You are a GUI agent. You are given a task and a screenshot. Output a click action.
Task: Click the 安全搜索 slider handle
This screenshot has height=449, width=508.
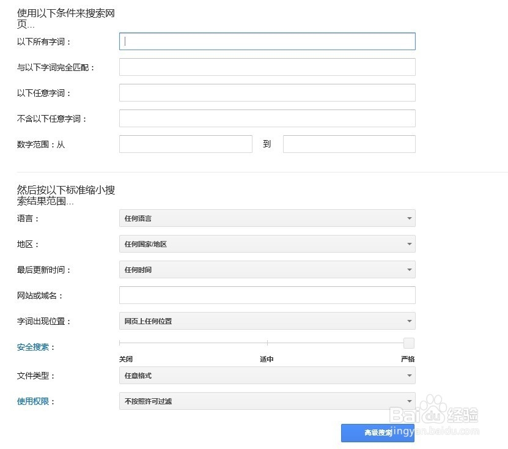pyautogui.click(x=408, y=343)
